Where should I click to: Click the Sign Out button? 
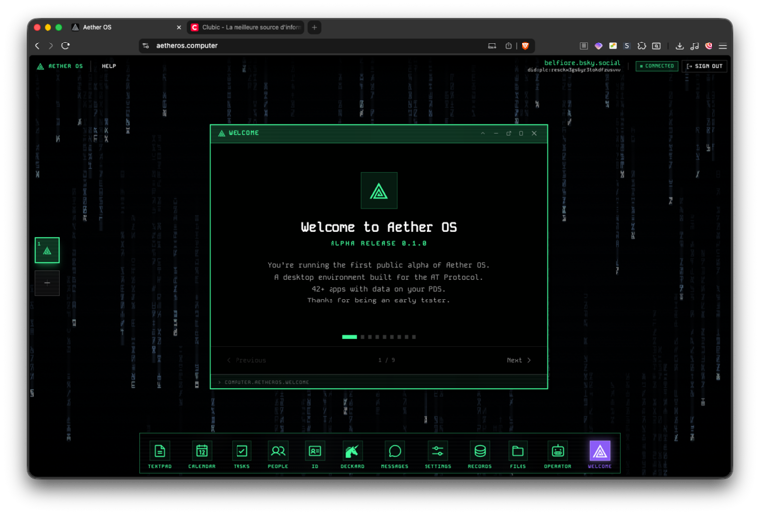[705, 66]
